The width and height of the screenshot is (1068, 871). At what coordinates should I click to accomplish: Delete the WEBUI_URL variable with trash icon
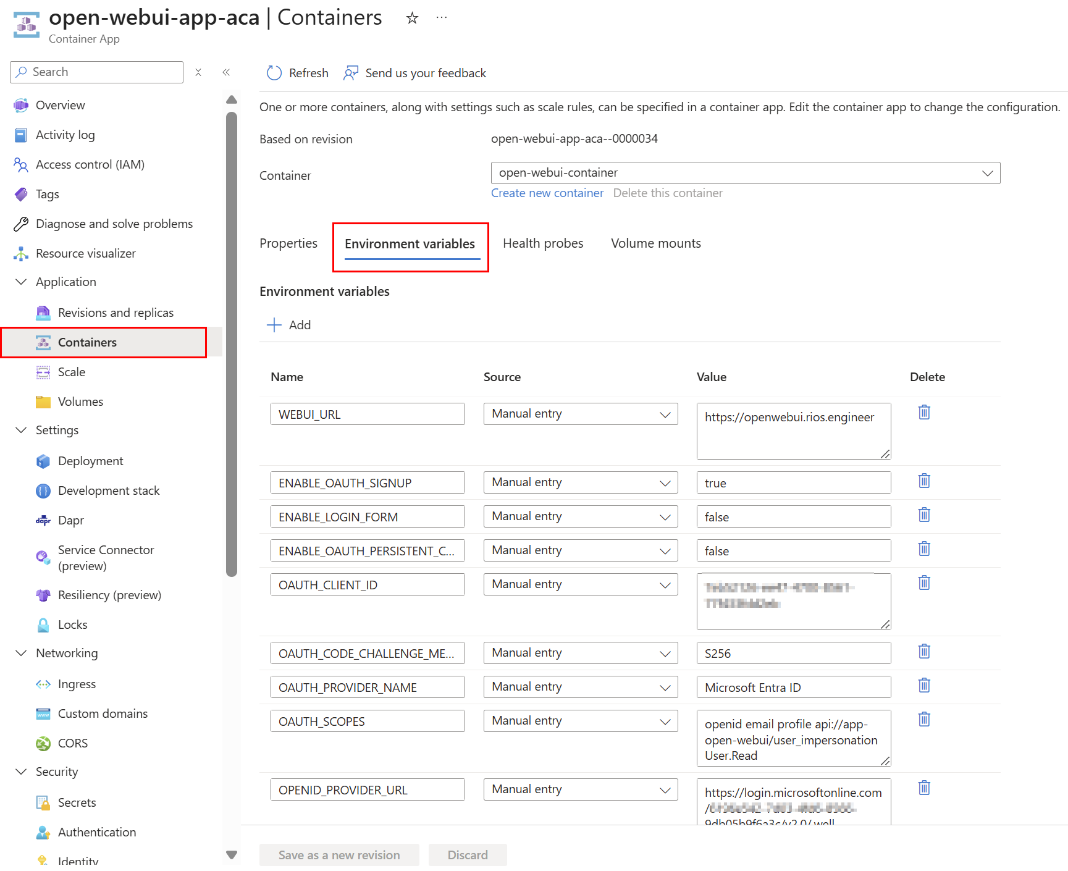pos(923,413)
